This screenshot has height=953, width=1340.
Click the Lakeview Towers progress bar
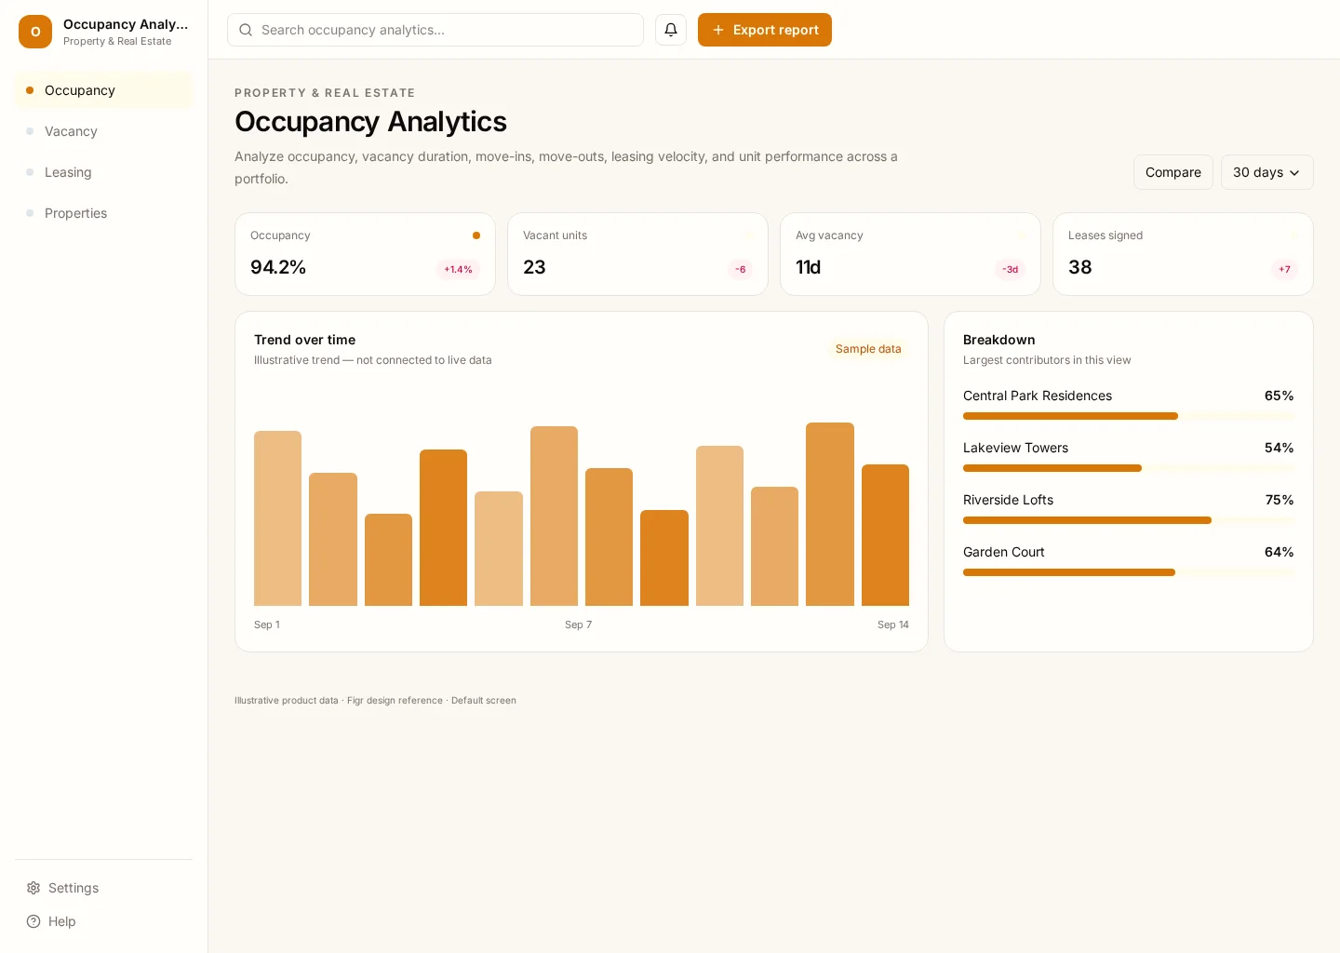point(1129,468)
